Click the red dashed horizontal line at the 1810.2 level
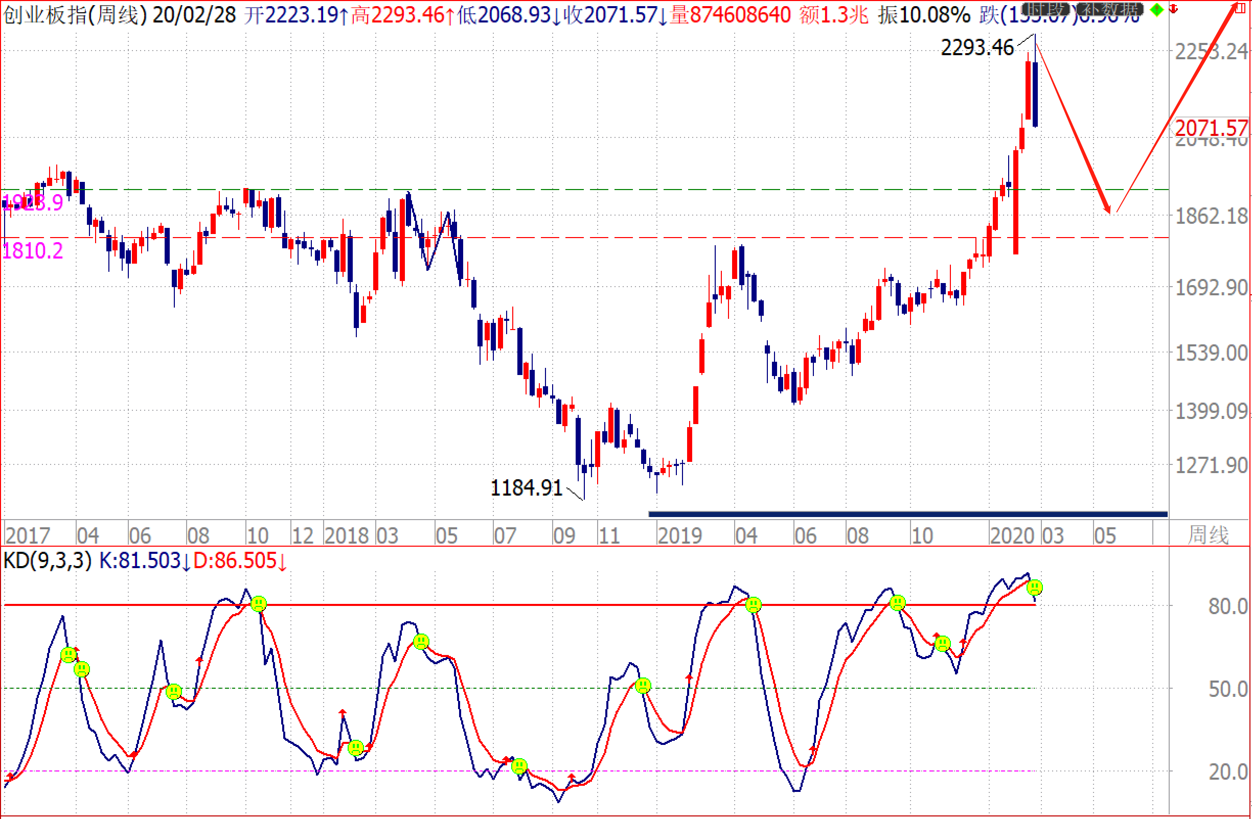1252x819 pixels. click(584, 238)
